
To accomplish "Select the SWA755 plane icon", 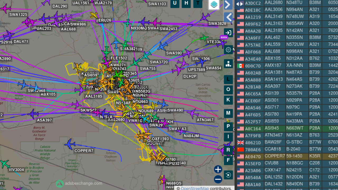I will (136, 63).
